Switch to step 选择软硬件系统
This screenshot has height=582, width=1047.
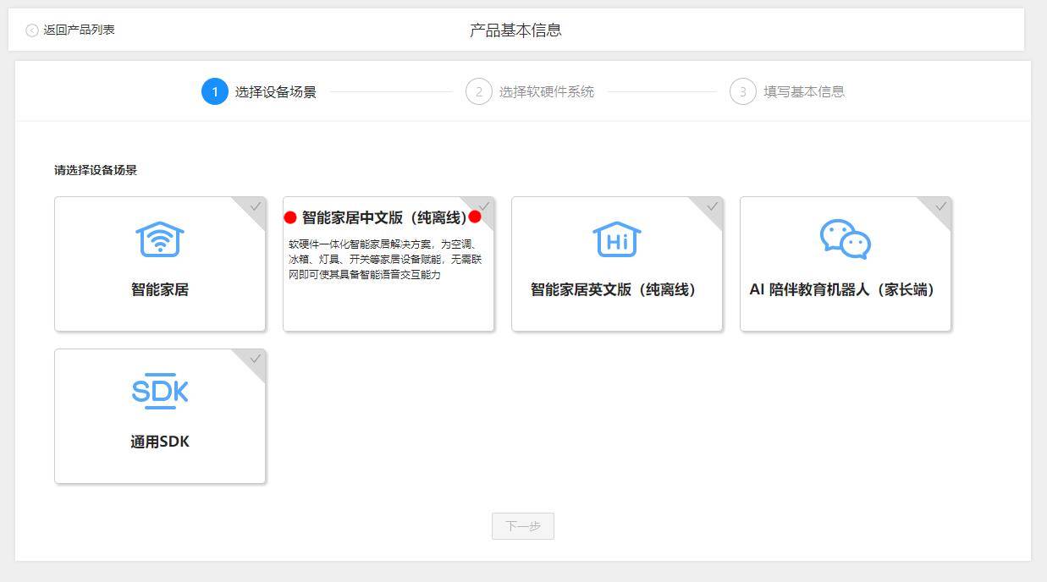click(x=547, y=91)
